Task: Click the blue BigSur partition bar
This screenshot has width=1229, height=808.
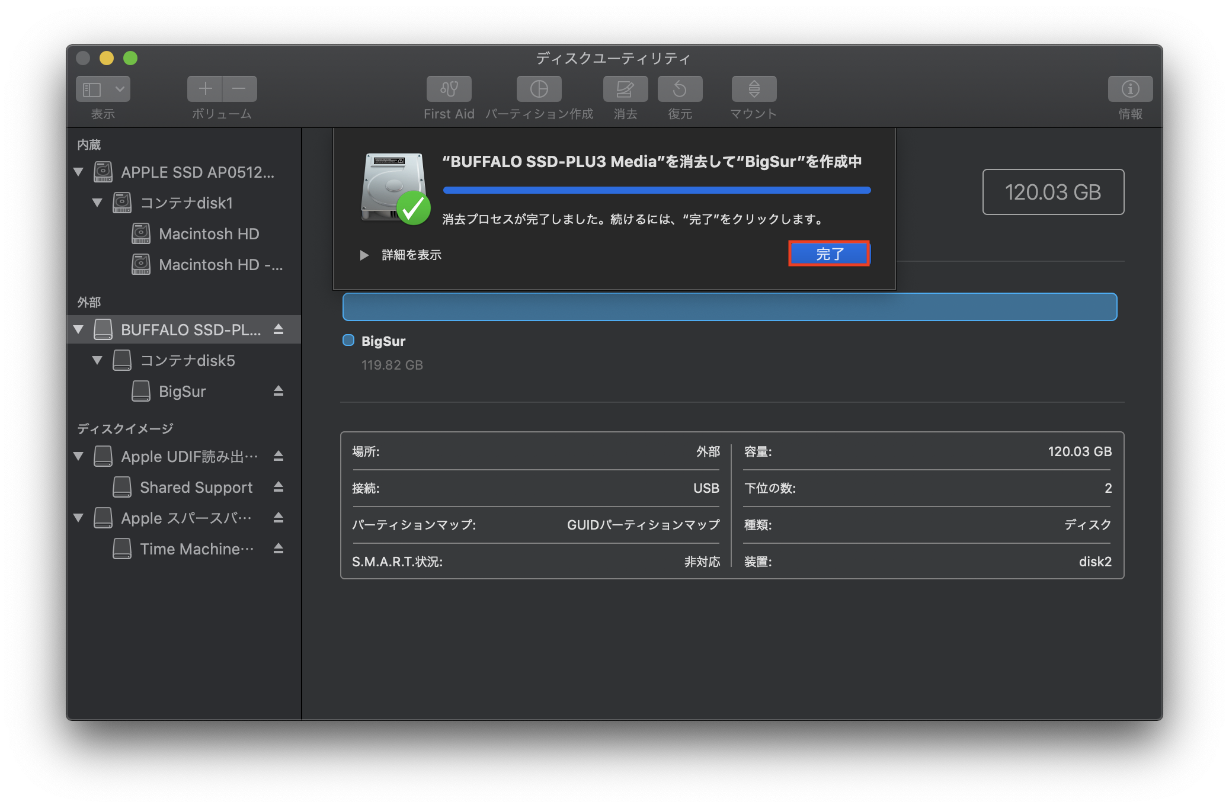Action: pos(729,307)
